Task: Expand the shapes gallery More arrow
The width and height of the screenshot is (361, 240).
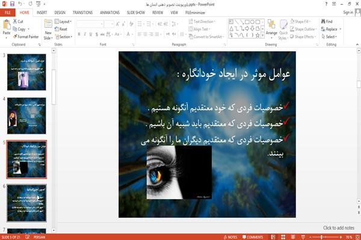Action: [x=262, y=35]
